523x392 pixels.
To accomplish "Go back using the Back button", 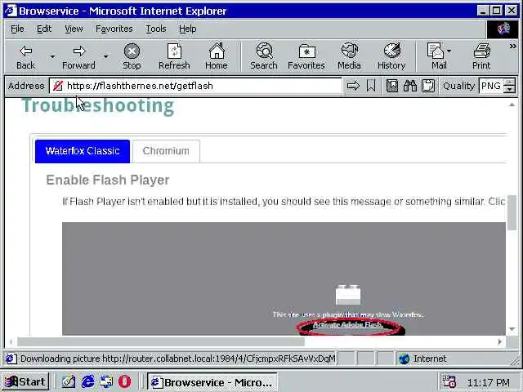I will pyautogui.click(x=25, y=56).
